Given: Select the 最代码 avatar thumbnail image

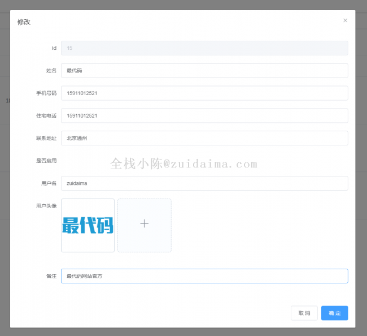Looking at the screenshot, I should click(x=88, y=225).
